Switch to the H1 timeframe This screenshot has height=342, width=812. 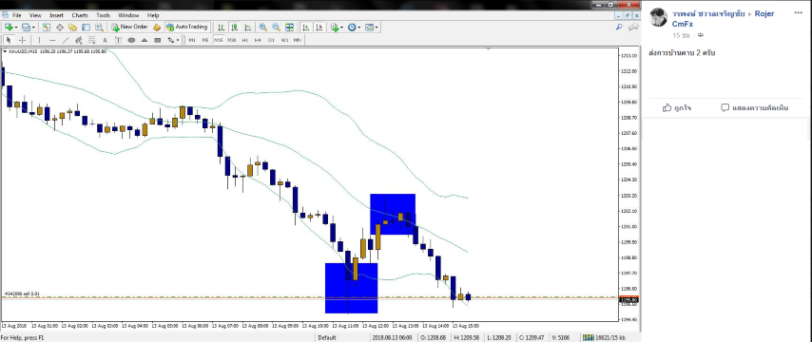[x=245, y=40]
